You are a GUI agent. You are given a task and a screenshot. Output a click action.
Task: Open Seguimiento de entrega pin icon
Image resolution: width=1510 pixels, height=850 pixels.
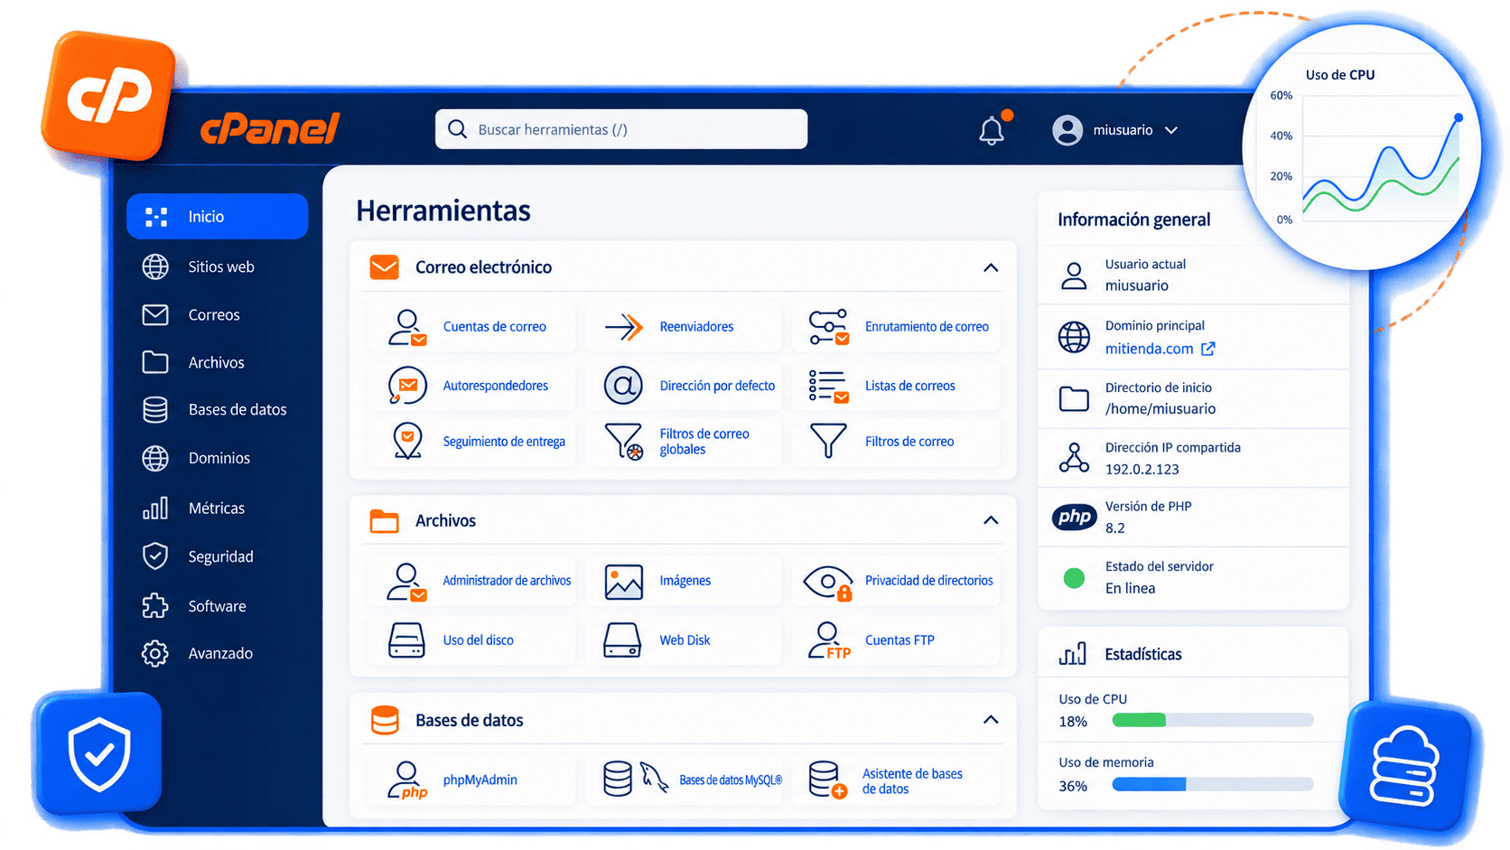pyautogui.click(x=407, y=441)
